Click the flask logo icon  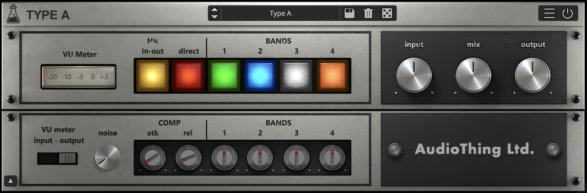[x=13, y=14]
